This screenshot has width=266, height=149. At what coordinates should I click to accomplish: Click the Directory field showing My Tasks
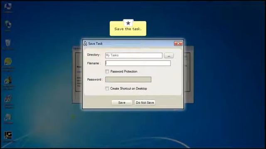(134, 55)
